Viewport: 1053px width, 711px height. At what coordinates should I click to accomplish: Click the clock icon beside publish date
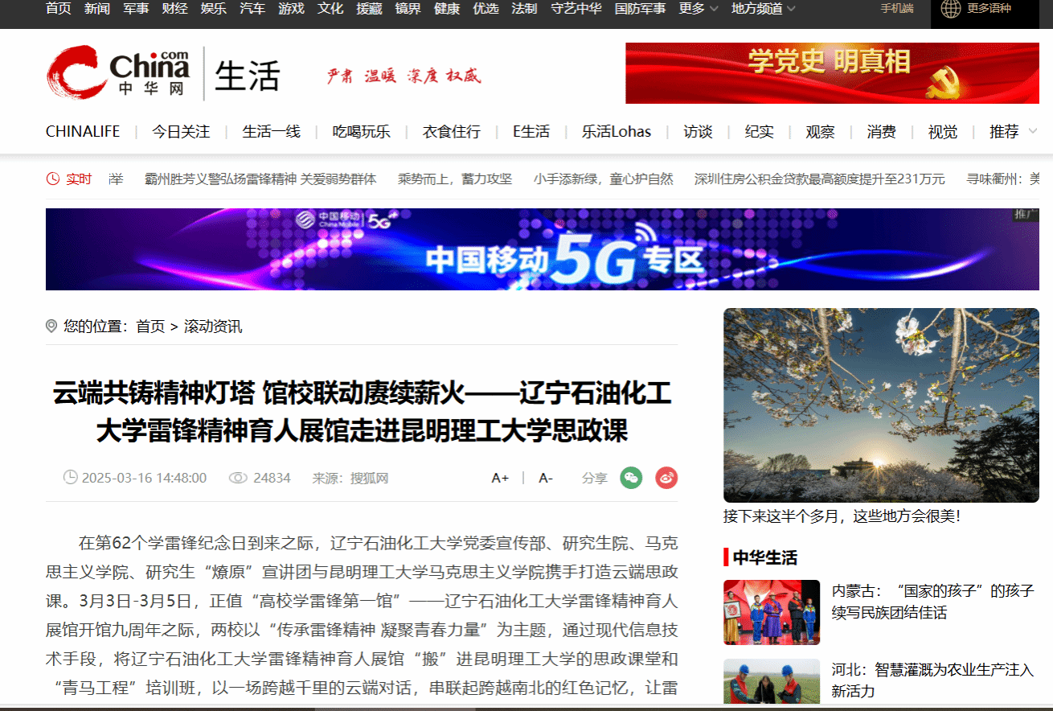pyautogui.click(x=71, y=478)
